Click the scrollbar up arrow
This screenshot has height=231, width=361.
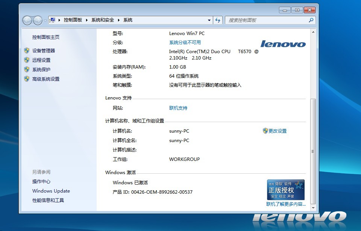313,32
